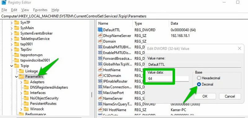Click the TapiSrv folder icon
The width and height of the screenshot is (248, 118).
tap(16, 49)
